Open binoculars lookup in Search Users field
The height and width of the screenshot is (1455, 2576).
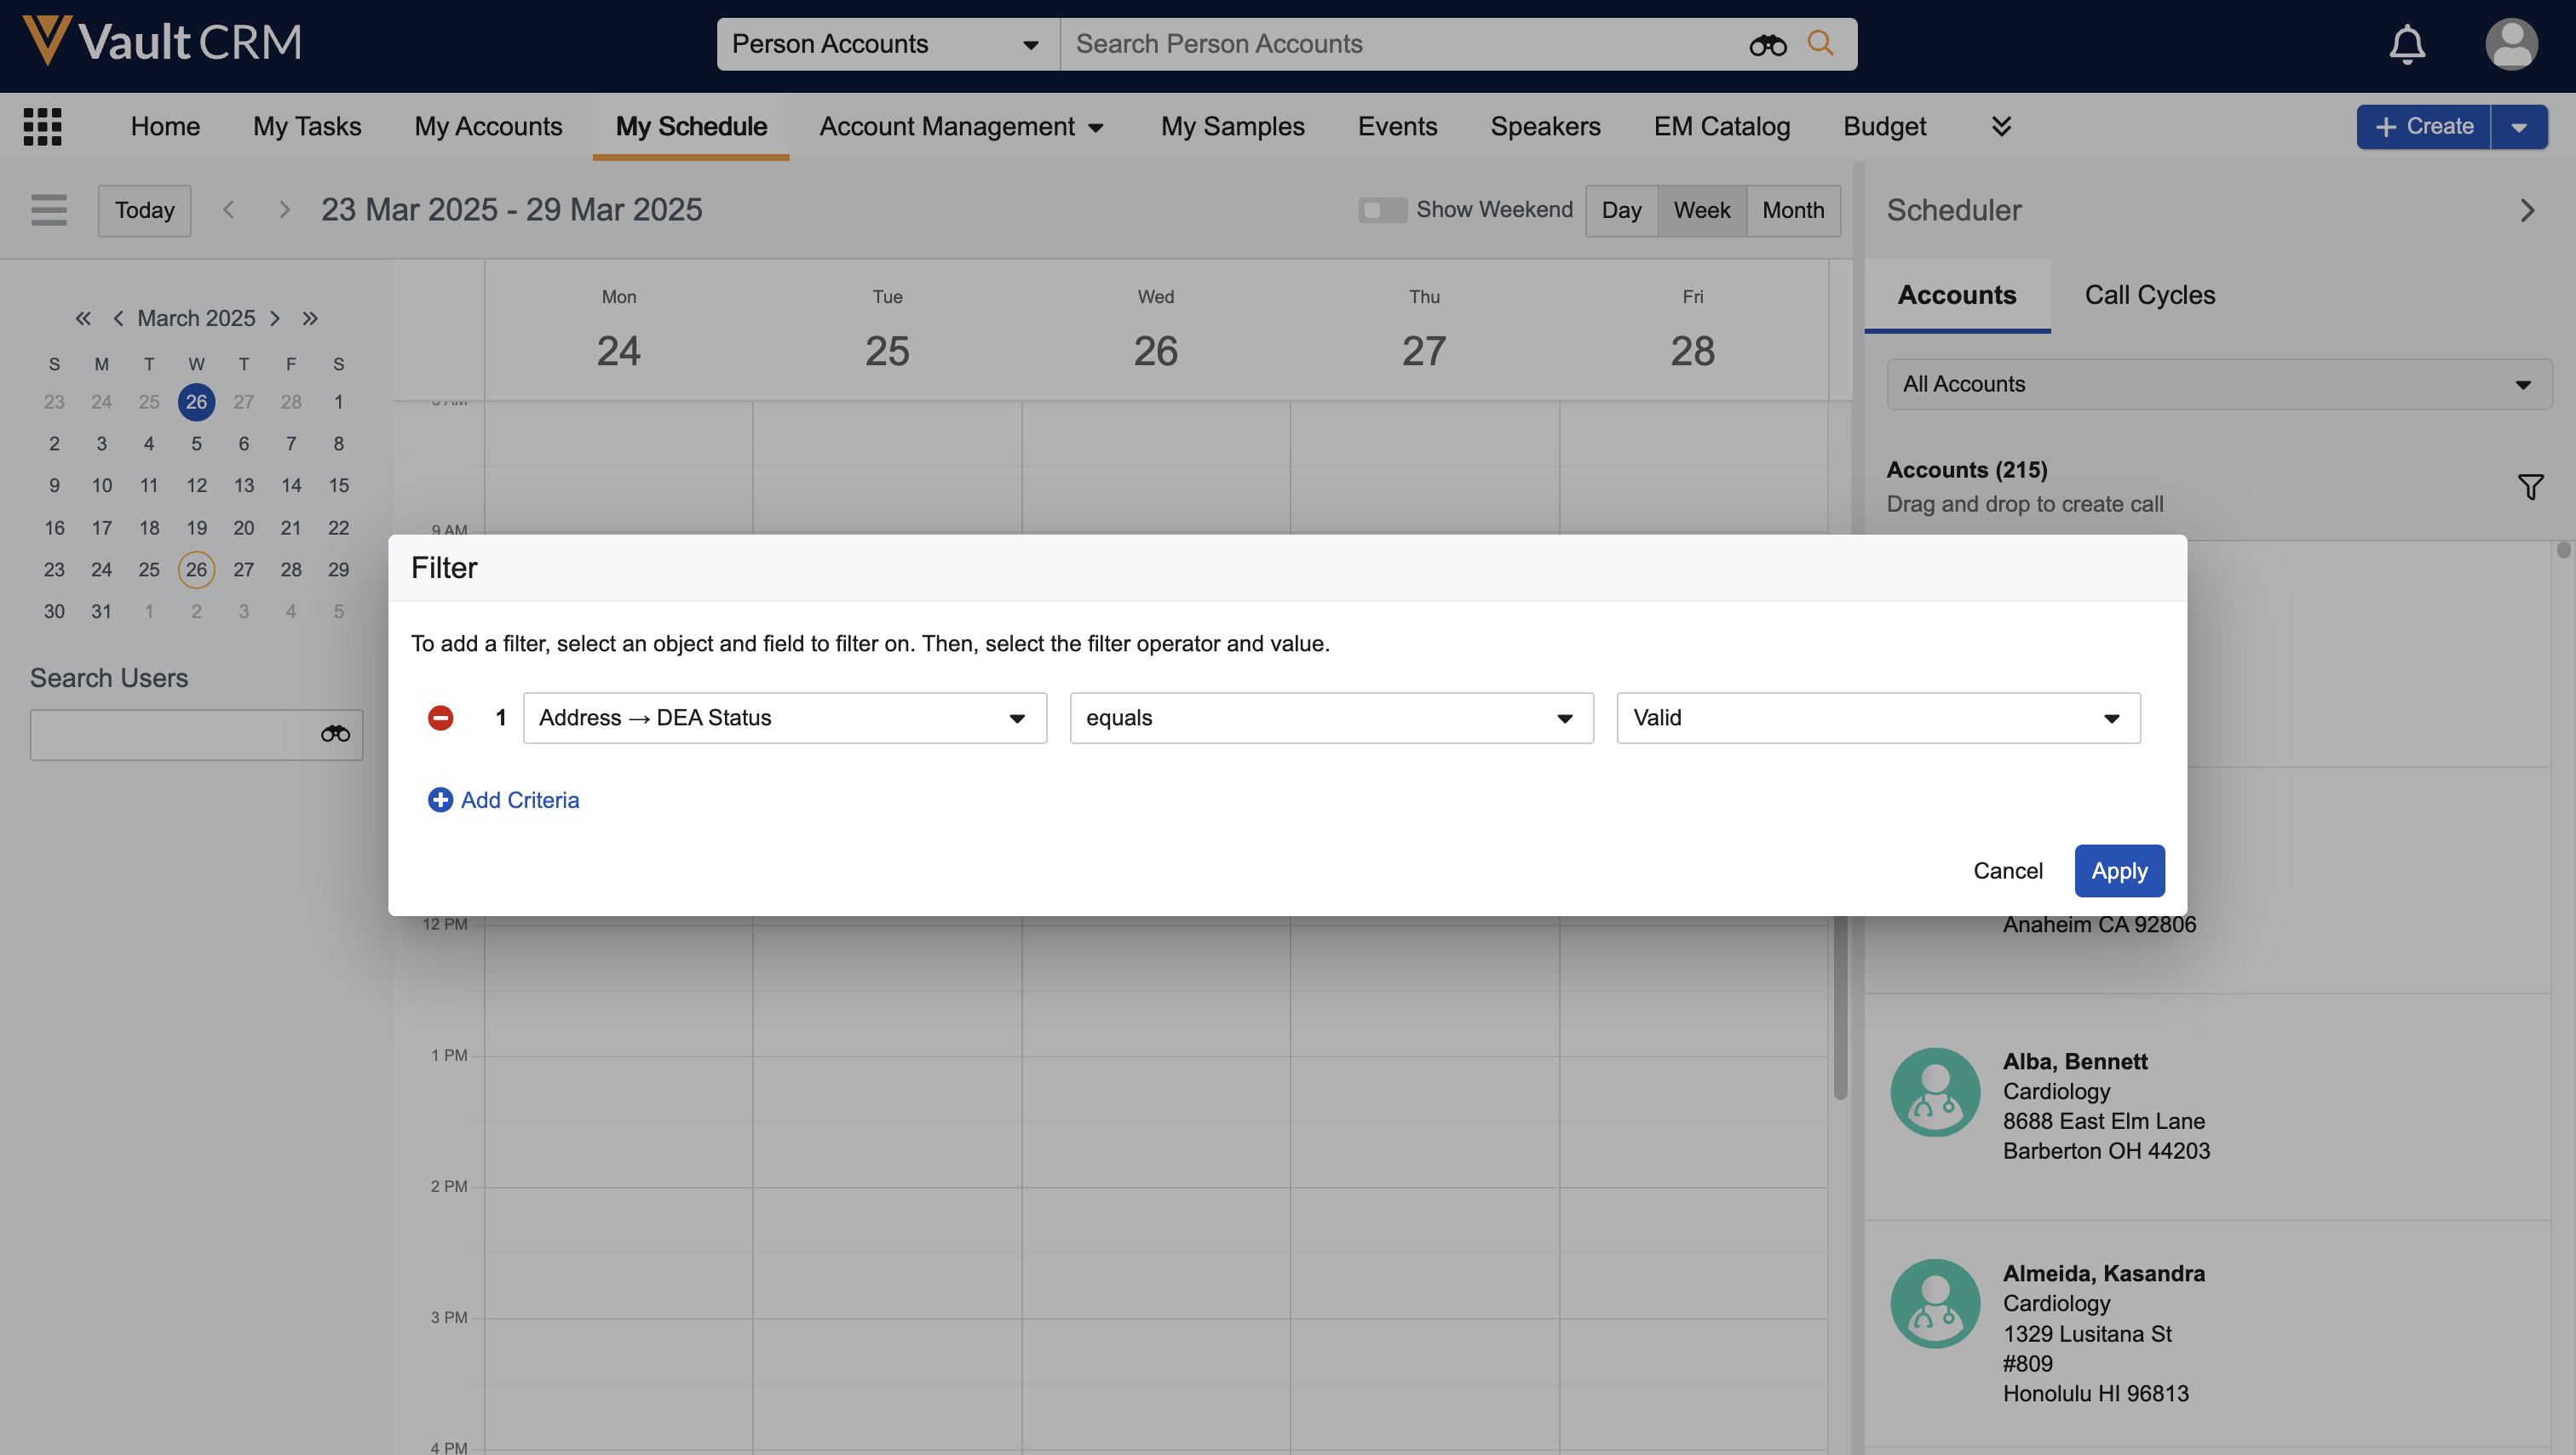pos(335,735)
